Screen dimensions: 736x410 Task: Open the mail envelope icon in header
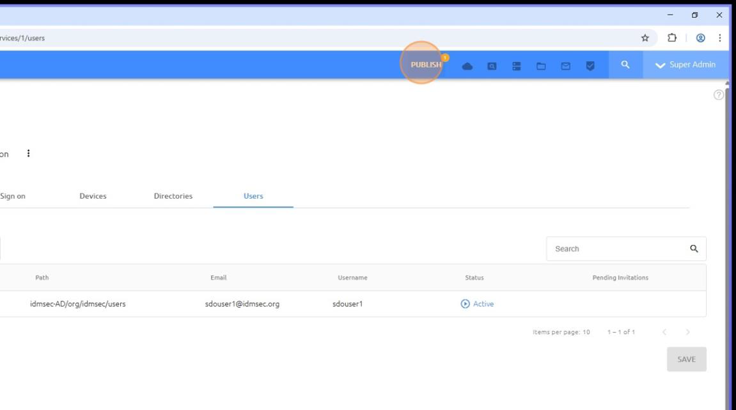[x=566, y=66]
